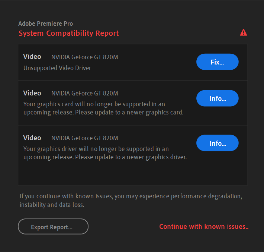The width and height of the screenshot is (264, 252).
Task: Select the 'update to a newer graphics driver' message
Action: pos(105,153)
